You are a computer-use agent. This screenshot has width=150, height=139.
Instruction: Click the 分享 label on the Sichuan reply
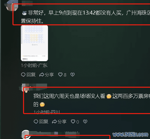62,121
